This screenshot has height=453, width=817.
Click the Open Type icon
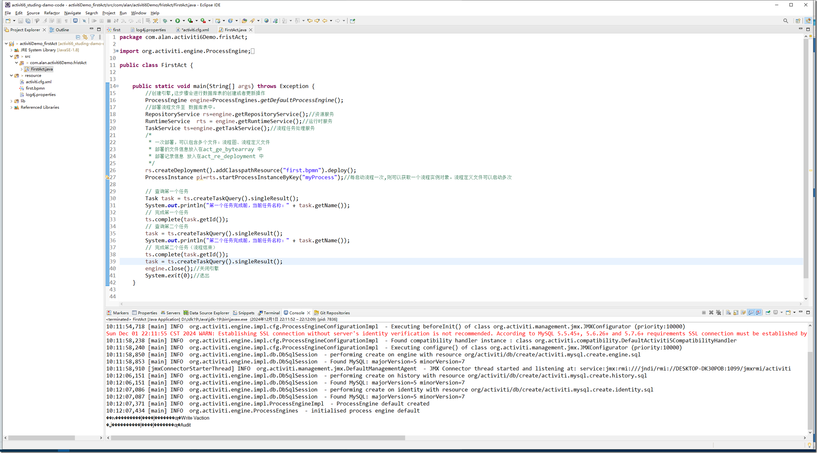coord(244,21)
